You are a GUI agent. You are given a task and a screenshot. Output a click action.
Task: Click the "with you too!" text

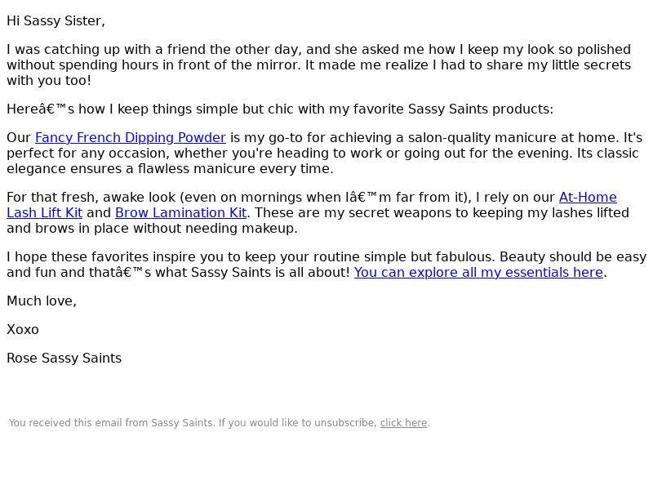(49, 80)
